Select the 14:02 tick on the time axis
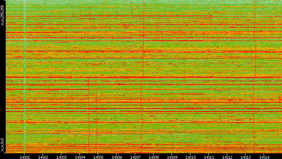The width and height of the screenshot is (282, 159). 43,157
